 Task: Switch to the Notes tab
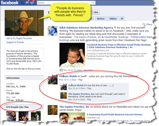(101, 19)
